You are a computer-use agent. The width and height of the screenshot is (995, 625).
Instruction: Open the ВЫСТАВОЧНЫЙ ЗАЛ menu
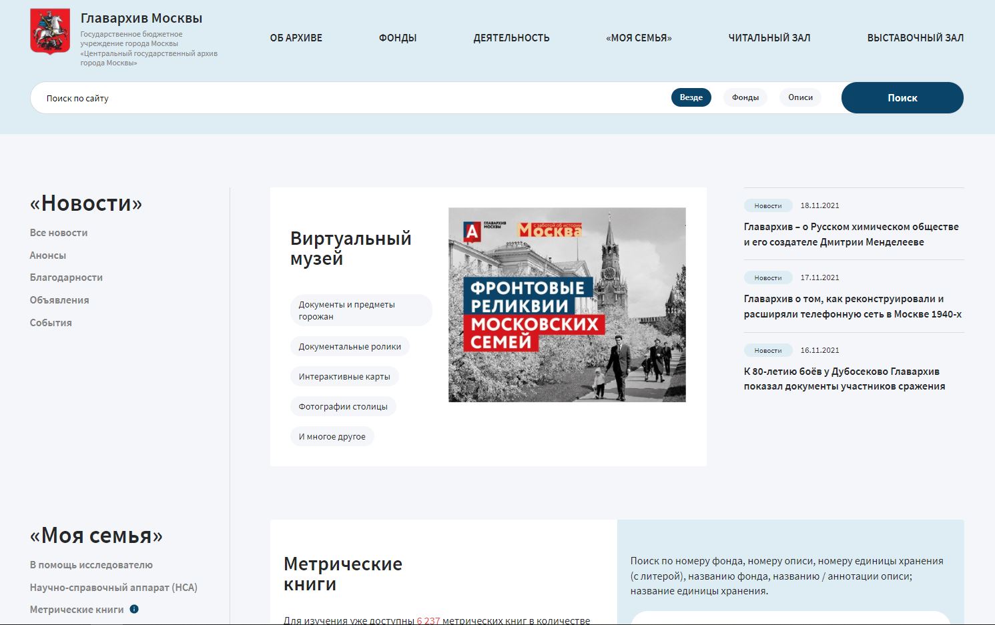pos(916,38)
